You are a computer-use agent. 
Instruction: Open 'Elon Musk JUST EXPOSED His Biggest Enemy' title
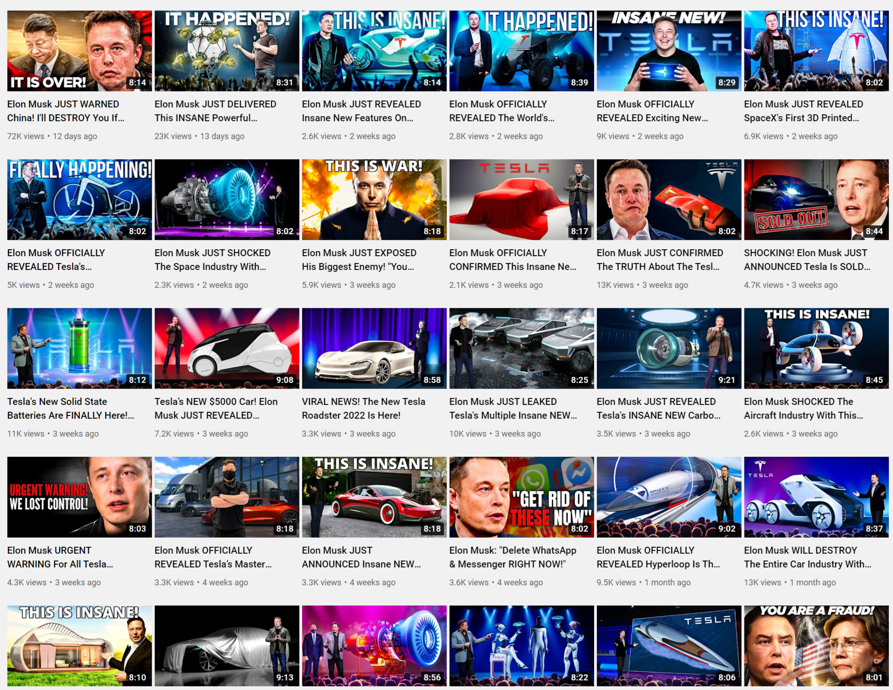click(x=359, y=259)
